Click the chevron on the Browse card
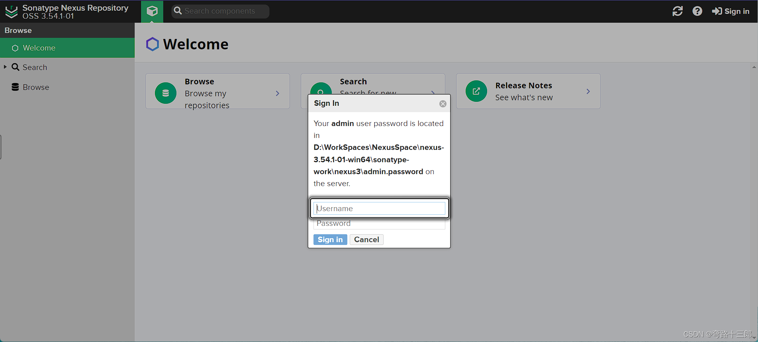Screen dimensions: 758x342 pyautogui.click(x=278, y=93)
